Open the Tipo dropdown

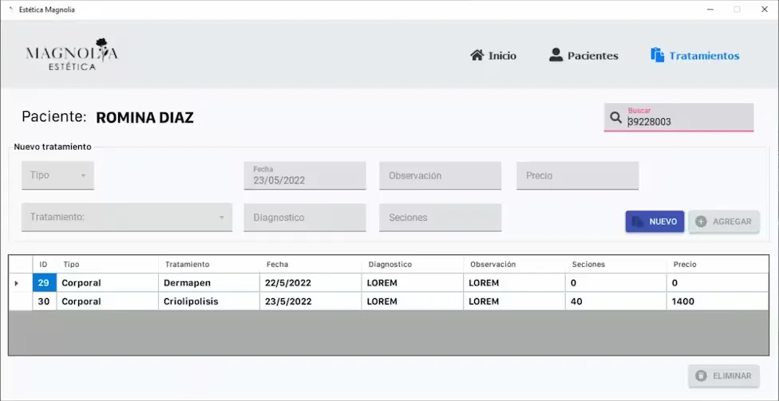coord(57,175)
